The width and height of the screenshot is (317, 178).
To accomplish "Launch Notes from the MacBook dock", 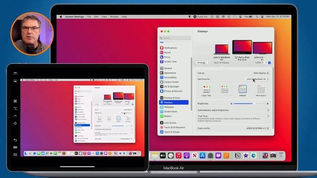I will pyautogui.click(x=155, y=156).
